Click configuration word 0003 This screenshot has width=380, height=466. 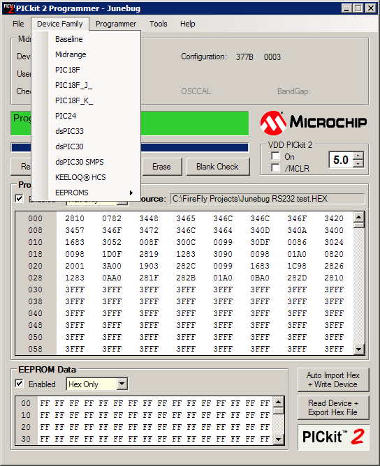coord(272,57)
